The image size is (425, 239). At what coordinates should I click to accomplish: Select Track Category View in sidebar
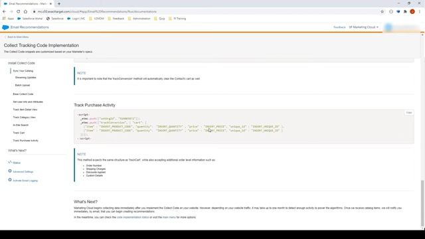[24, 118]
